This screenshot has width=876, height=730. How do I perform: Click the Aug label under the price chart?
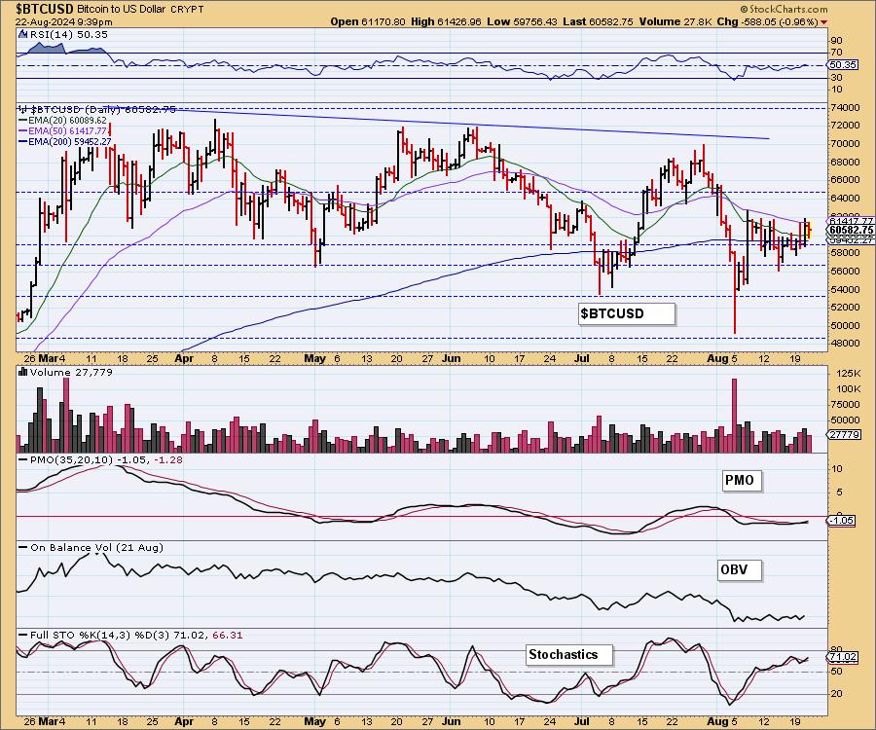coord(717,358)
